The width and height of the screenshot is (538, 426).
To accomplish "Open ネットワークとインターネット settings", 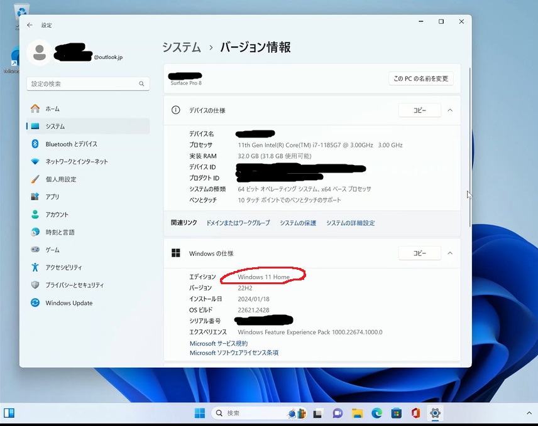I will [88, 161].
